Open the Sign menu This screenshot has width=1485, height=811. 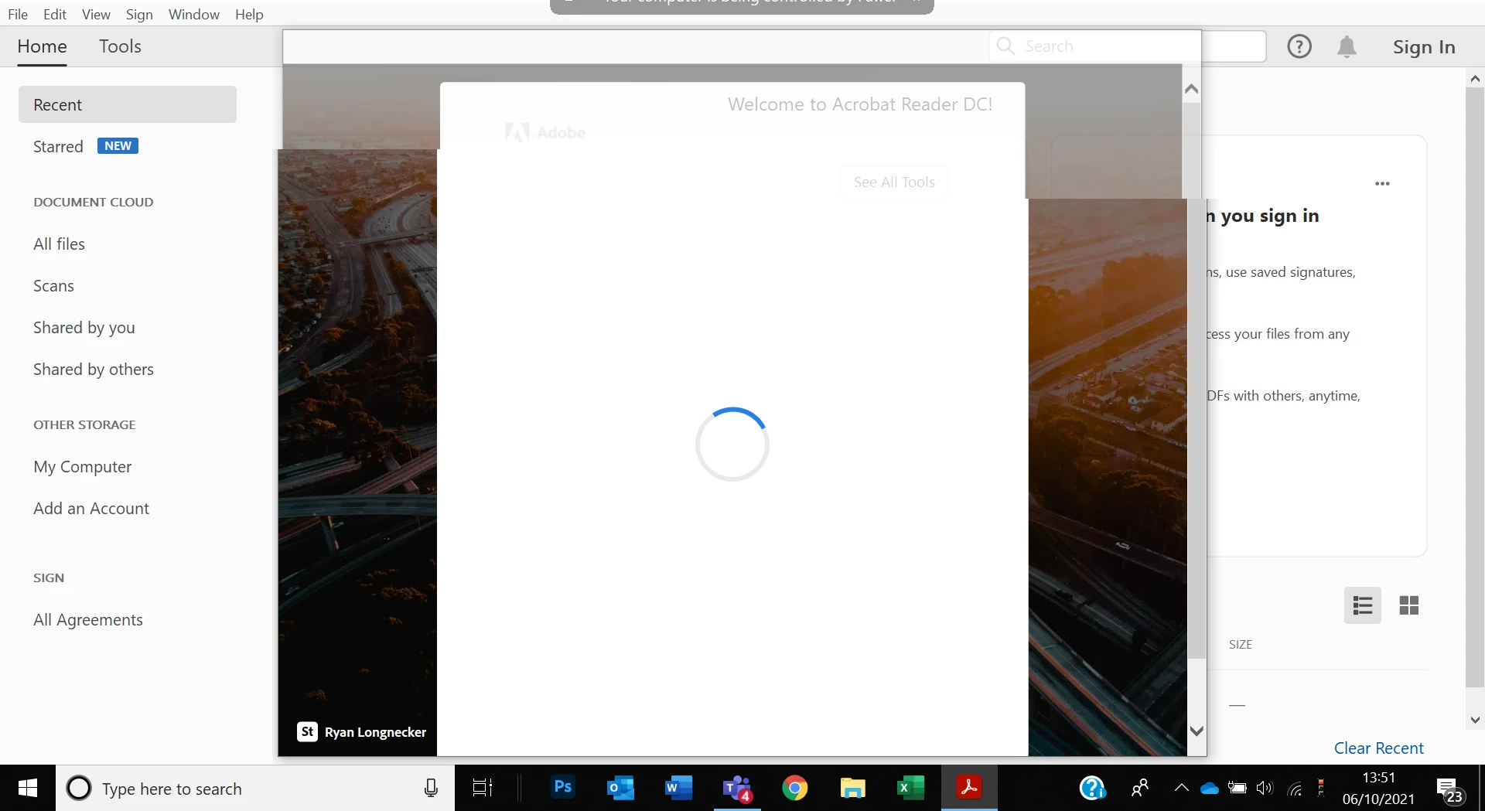click(139, 14)
